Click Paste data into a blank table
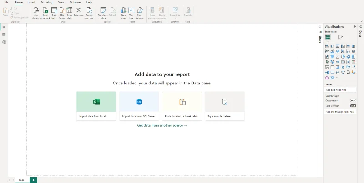Screen dimensions: 364x183 [x=182, y=106]
